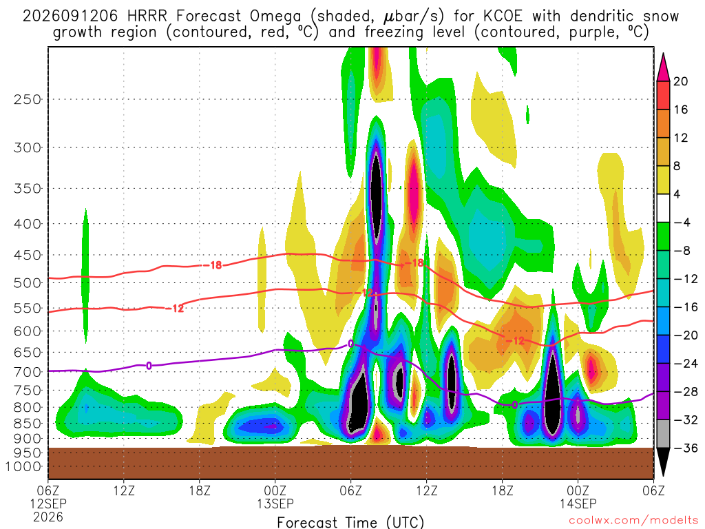The width and height of the screenshot is (705, 529).
Task: Click the 00Z 13SEP time axis label
Action: tap(275, 497)
